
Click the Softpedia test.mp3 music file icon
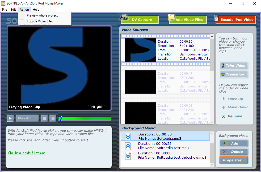point(128,146)
